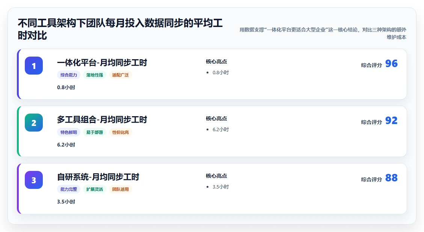Select the 性价比高 tag
The width and height of the screenshot is (424, 232).
(121, 132)
